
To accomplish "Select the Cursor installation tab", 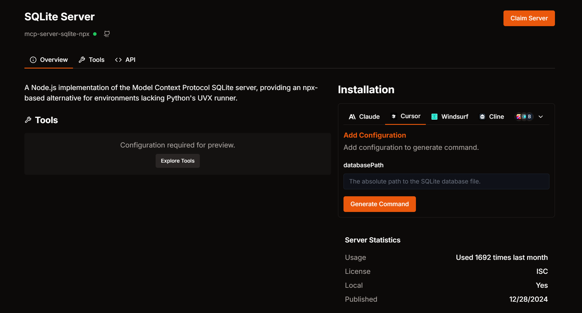I will coord(405,116).
